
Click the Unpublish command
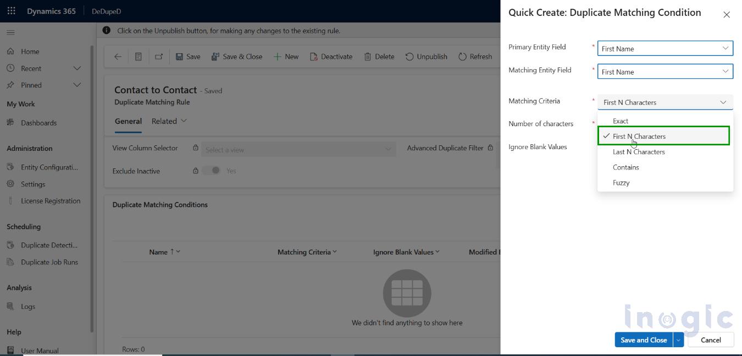coord(427,56)
